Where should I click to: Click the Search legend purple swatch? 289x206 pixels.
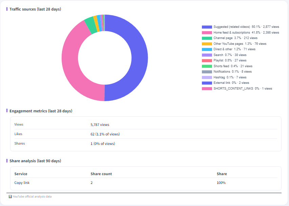[x=207, y=55]
